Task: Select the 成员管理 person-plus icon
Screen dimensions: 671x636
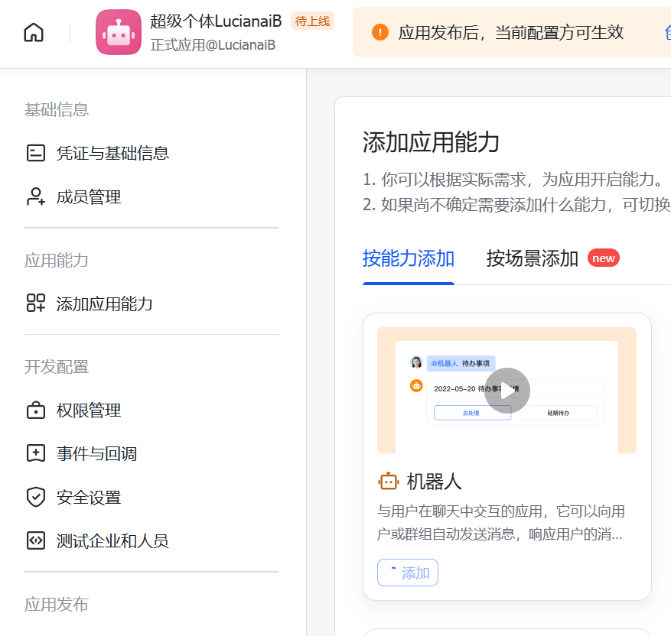Action: pyautogui.click(x=36, y=197)
